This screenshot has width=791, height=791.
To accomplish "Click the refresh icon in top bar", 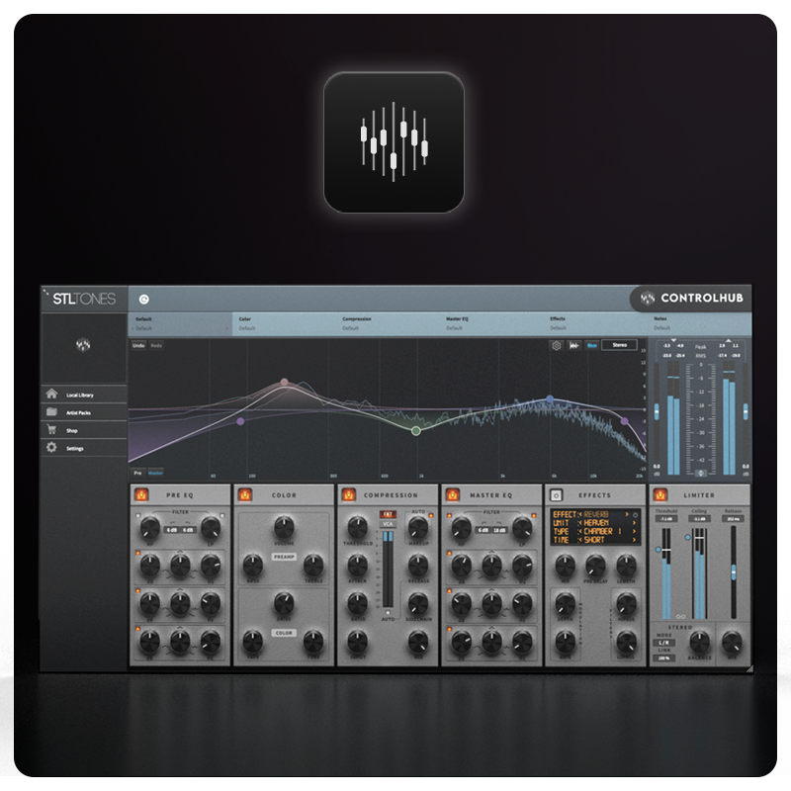I will [x=144, y=298].
